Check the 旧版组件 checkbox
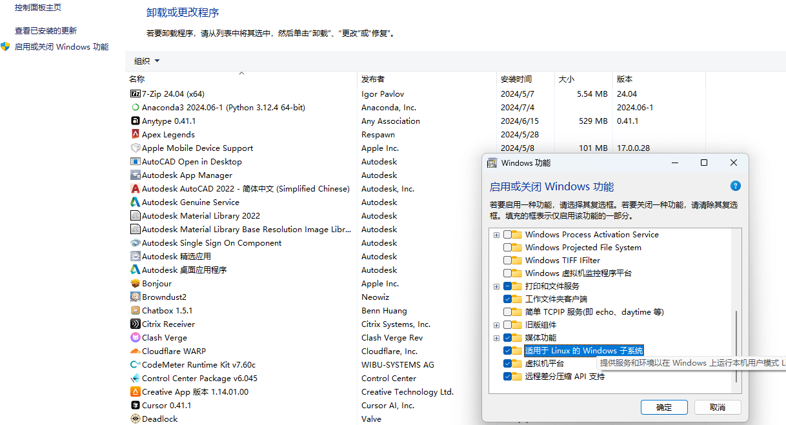This screenshot has height=425, width=786. coord(508,325)
